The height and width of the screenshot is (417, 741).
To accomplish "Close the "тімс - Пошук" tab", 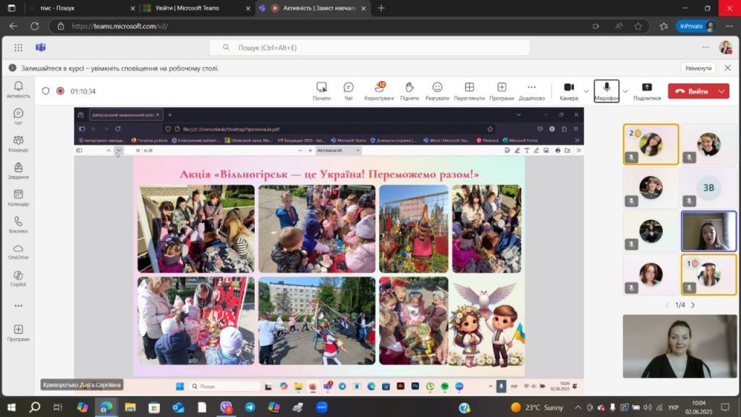I will 133,8.
